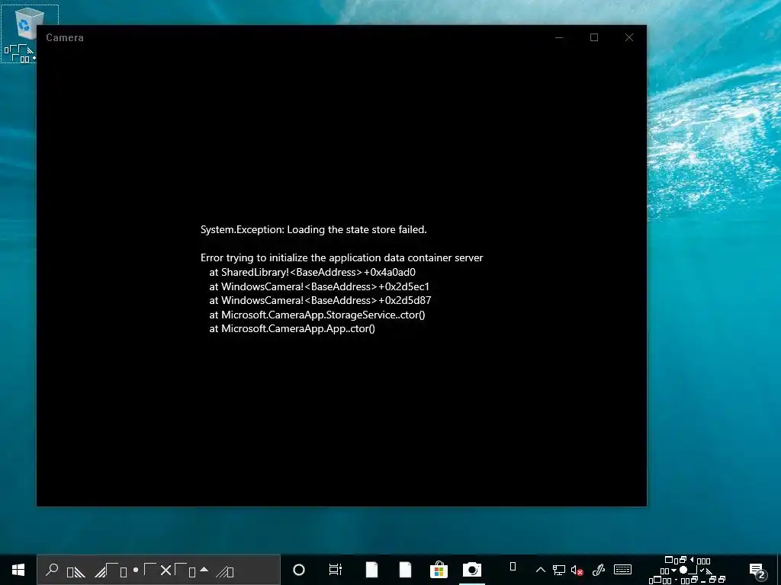Open Task View on the taskbar
Image resolution: width=781 pixels, height=585 pixels.
tap(336, 570)
